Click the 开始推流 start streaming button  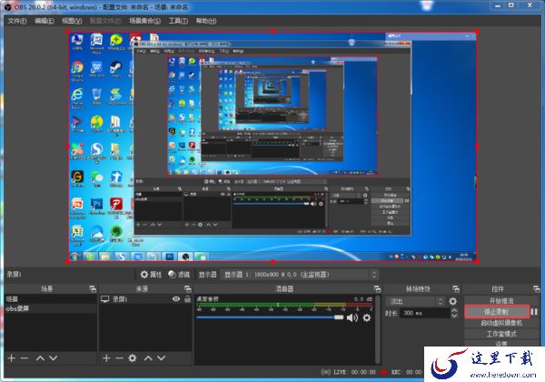point(501,300)
